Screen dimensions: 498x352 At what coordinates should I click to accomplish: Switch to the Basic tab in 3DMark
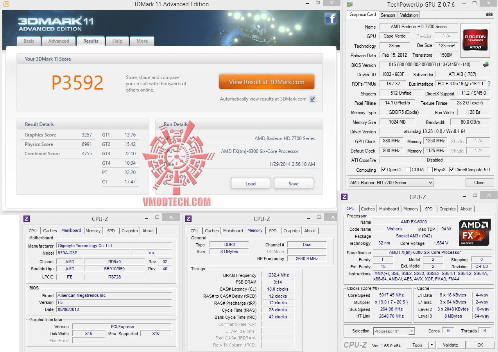pyautogui.click(x=29, y=41)
